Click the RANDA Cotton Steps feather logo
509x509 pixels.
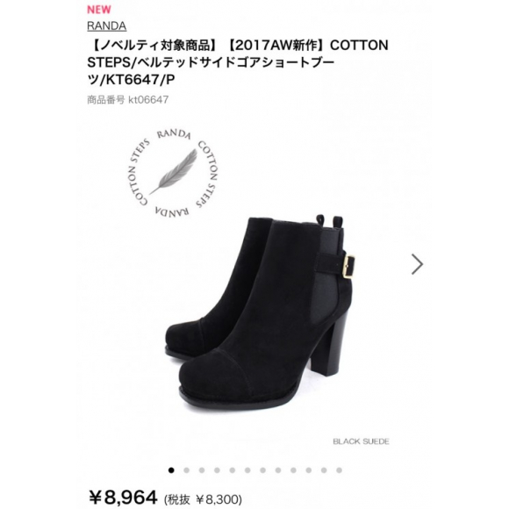pyautogui.click(x=173, y=173)
